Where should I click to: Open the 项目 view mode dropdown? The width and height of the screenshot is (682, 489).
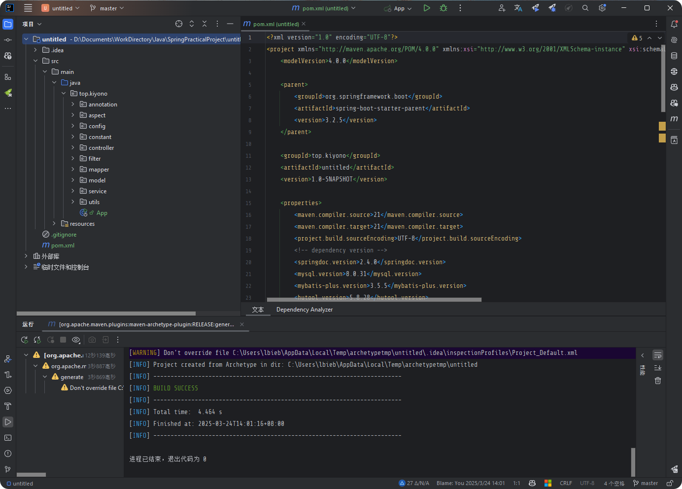click(32, 24)
